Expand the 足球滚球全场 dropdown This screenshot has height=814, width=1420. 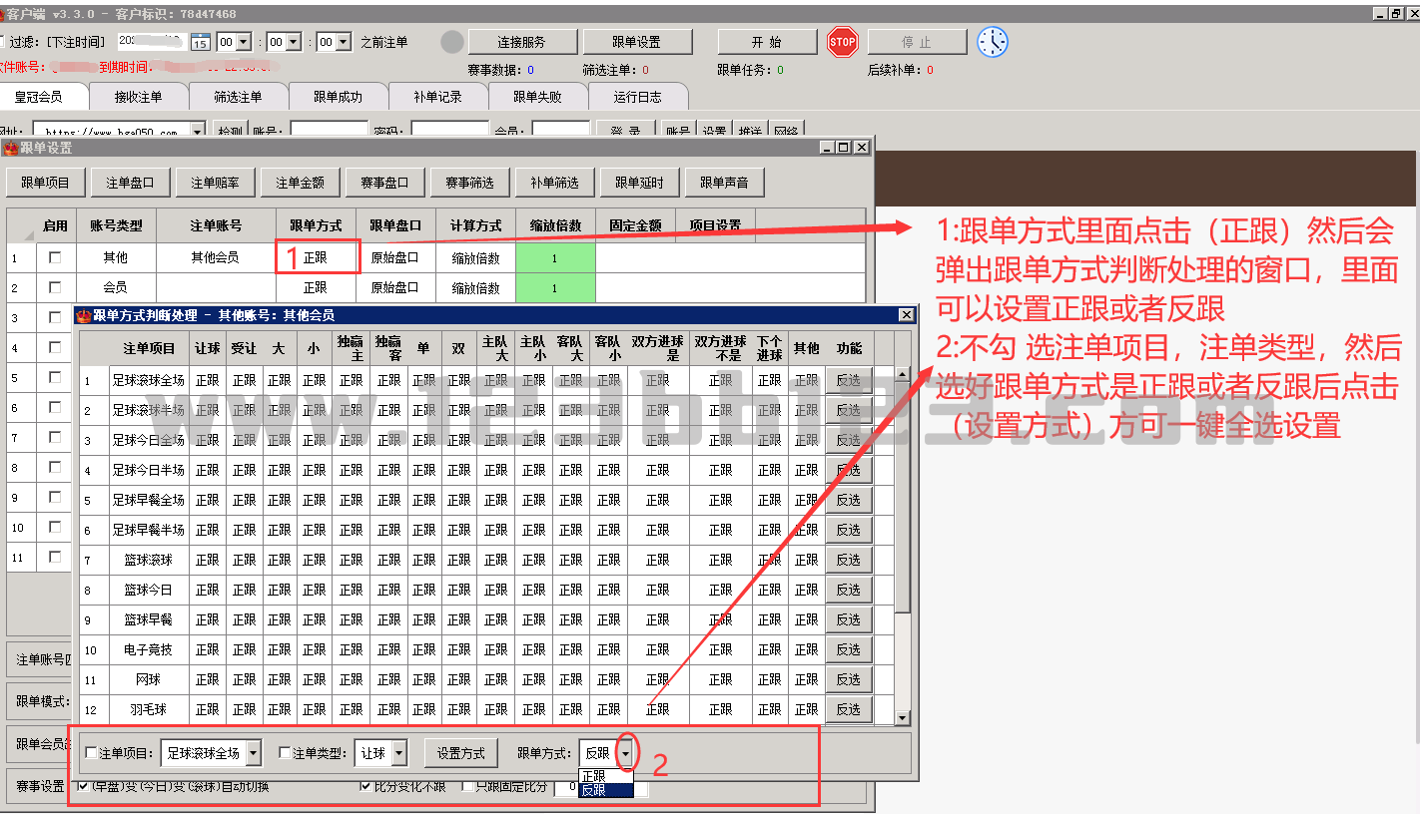pyautogui.click(x=253, y=753)
